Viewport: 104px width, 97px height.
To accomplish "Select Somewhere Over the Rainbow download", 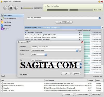I will point(52,86).
